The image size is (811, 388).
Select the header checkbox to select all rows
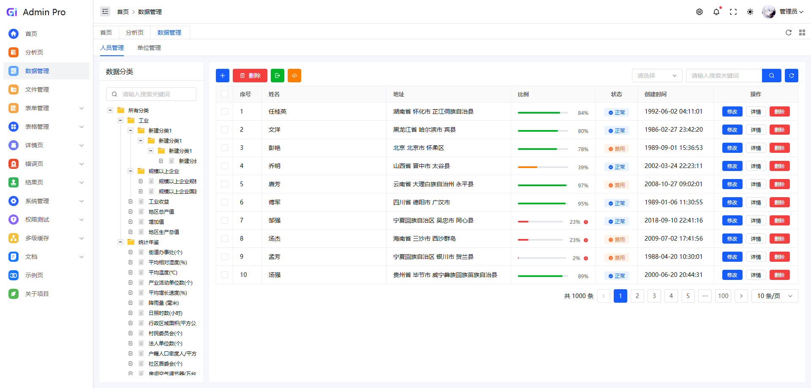225,94
